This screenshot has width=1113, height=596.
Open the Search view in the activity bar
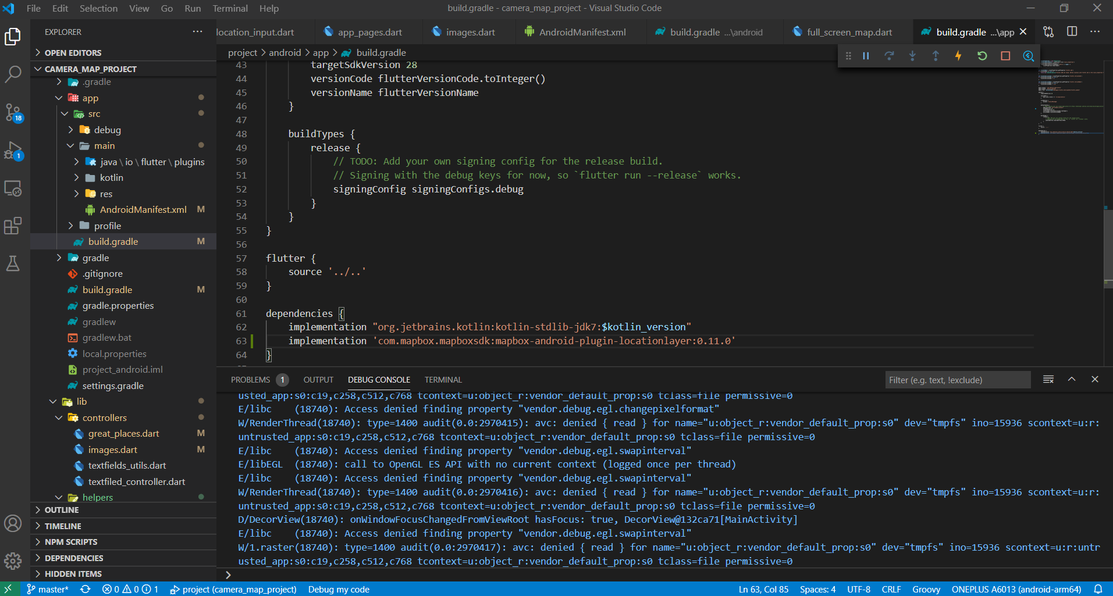(13, 74)
